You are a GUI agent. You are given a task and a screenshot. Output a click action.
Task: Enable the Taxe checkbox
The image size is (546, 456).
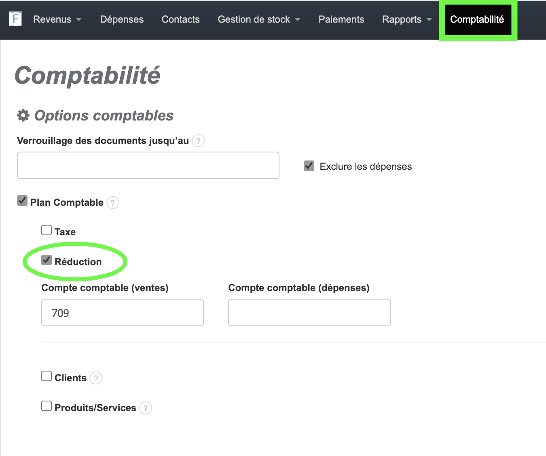point(47,230)
